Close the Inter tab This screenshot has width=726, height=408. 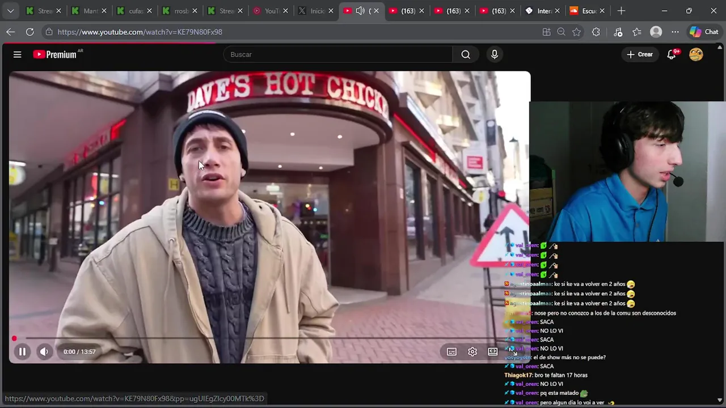point(557,11)
